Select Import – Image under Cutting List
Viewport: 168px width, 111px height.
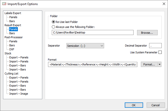[19, 94]
